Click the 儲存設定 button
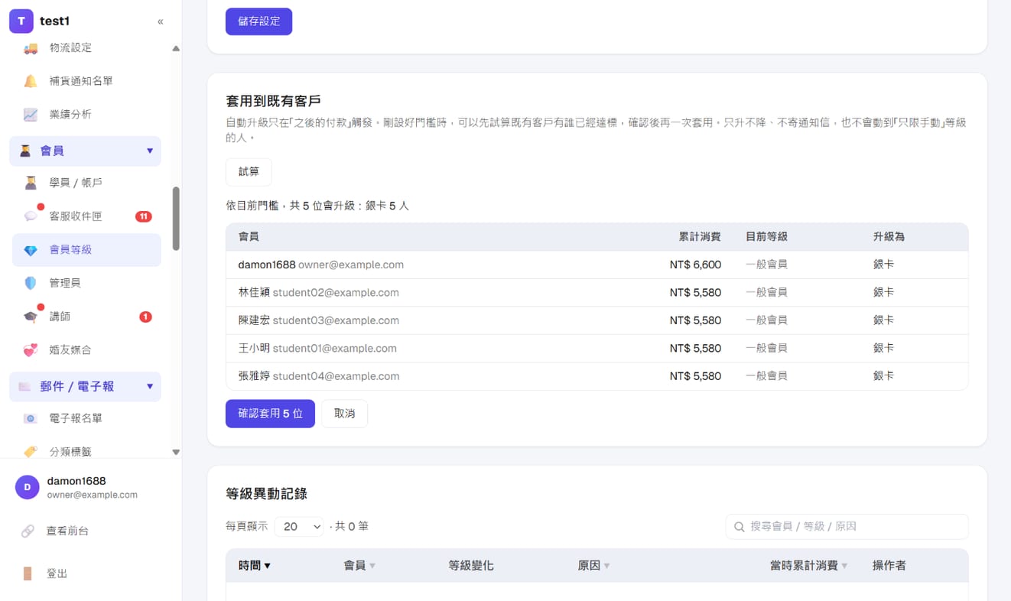The image size is (1011, 601). [x=258, y=21]
